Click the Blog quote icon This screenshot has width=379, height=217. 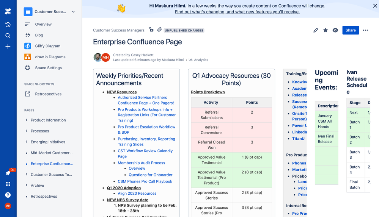pos(28,35)
